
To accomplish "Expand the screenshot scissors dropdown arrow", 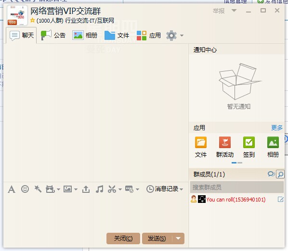I will coord(120,189).
